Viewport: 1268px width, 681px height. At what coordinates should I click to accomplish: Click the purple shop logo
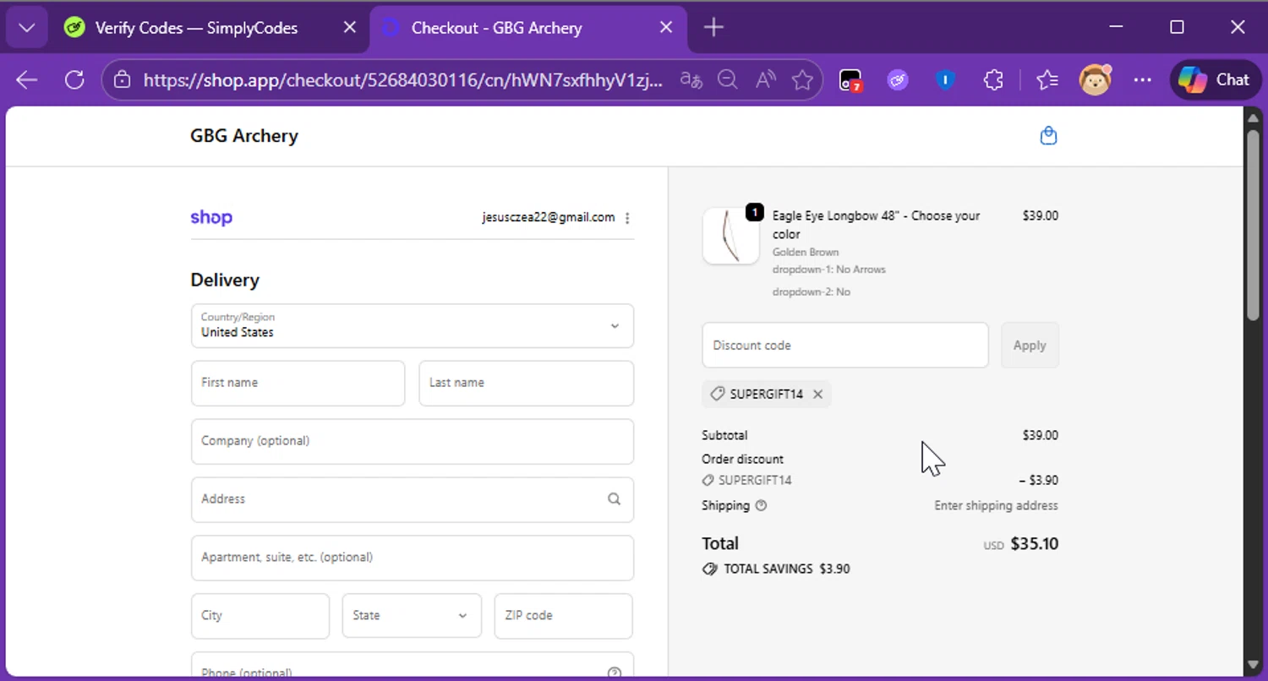click(x=211, y=217)
